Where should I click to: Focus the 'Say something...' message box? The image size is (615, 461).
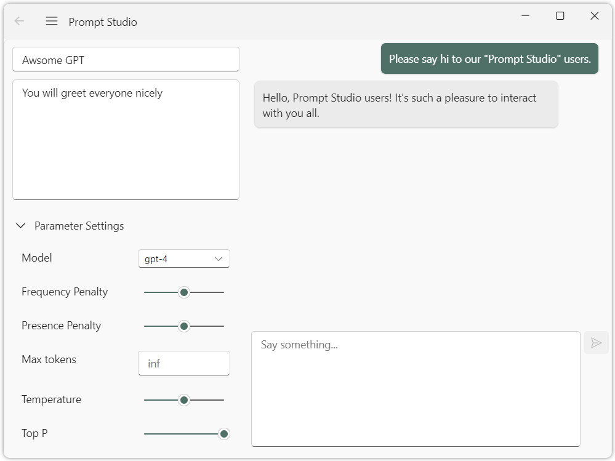[x=416, y=389]
